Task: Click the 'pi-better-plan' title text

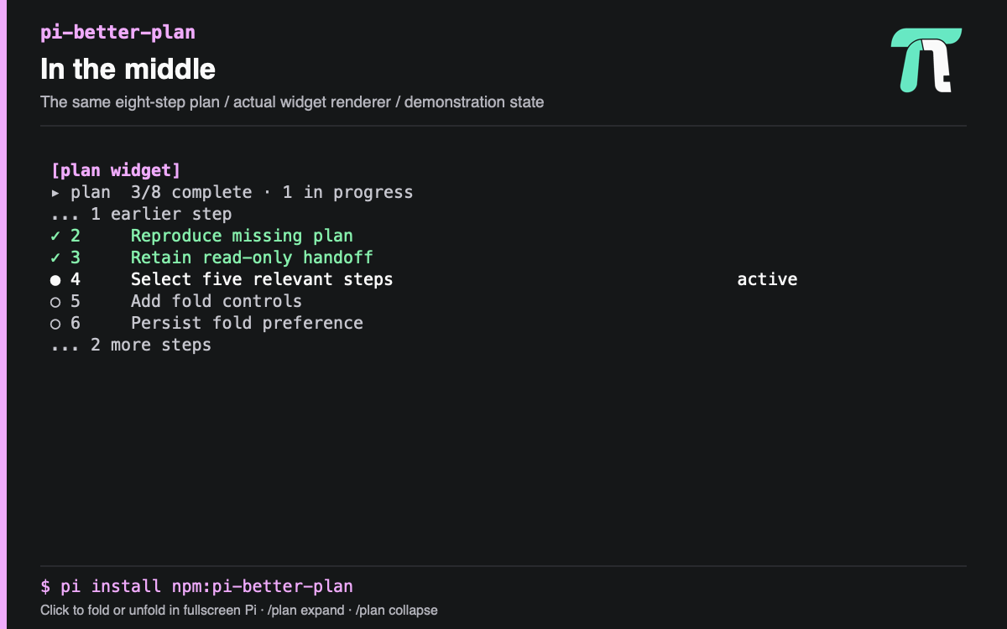Action: (117, 33)
